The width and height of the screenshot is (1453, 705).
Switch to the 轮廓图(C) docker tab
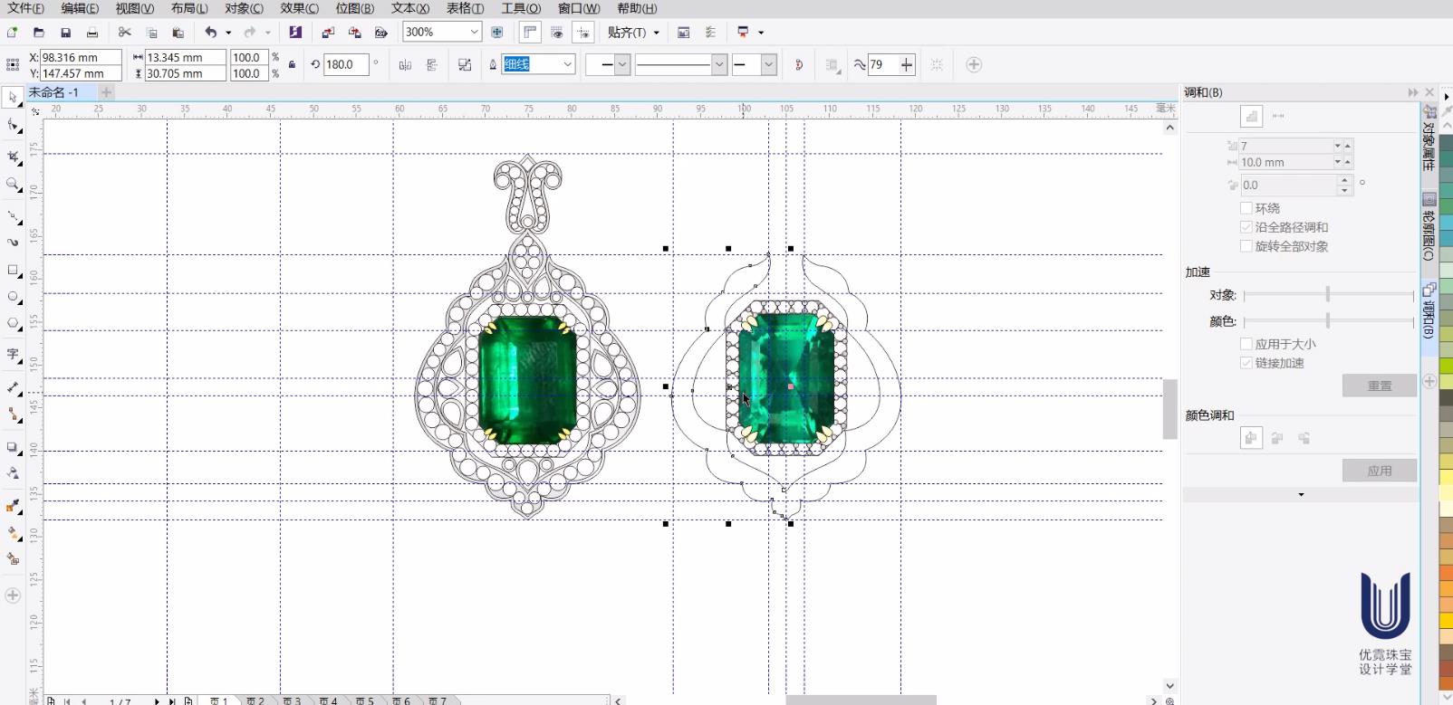(1429, 228)
